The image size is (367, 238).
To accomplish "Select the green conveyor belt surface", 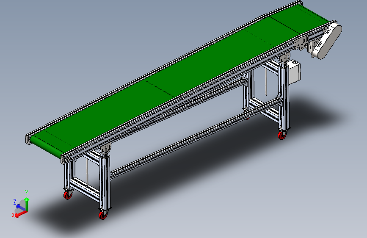I will tap(180, 81).
